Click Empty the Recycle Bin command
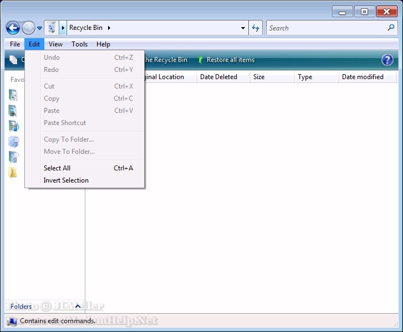The image size is (403, 332). pyautogui.click(x=166, y=60)
